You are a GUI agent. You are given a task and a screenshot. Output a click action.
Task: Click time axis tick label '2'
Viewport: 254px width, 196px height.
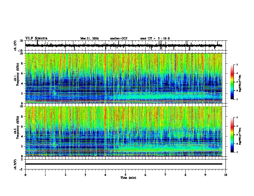click(x=65, y=175)
